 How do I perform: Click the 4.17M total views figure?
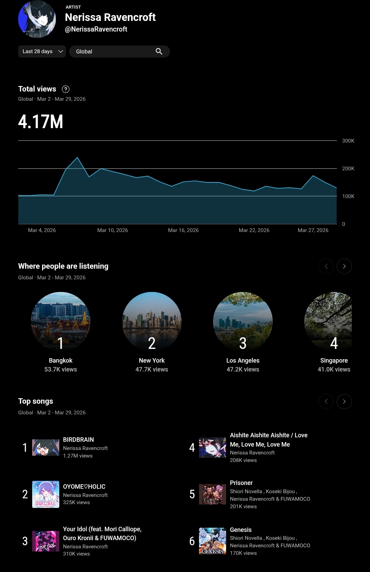click(41, 122)
